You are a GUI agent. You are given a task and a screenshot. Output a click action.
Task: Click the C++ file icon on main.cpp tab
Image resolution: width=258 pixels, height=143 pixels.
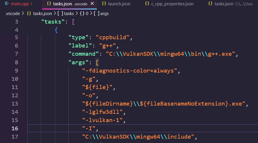[x=7, y=4]
